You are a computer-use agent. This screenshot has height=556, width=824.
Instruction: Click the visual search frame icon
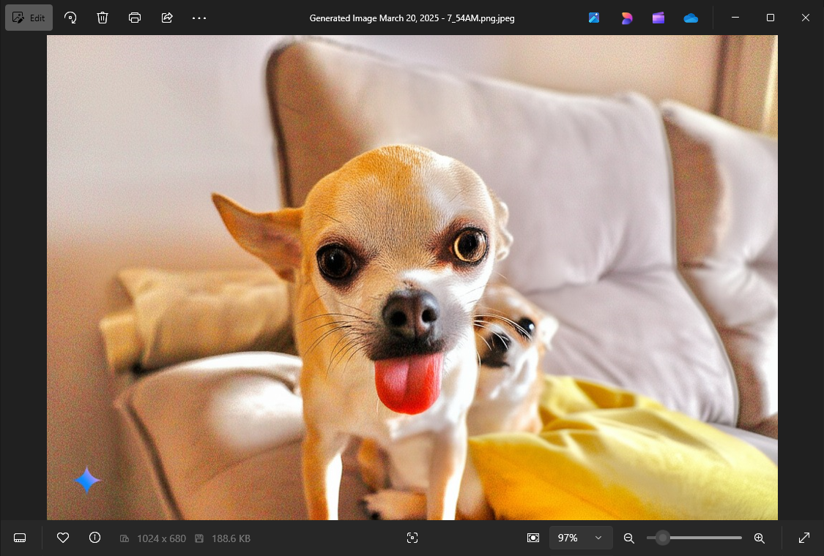[x=412, y=538]
